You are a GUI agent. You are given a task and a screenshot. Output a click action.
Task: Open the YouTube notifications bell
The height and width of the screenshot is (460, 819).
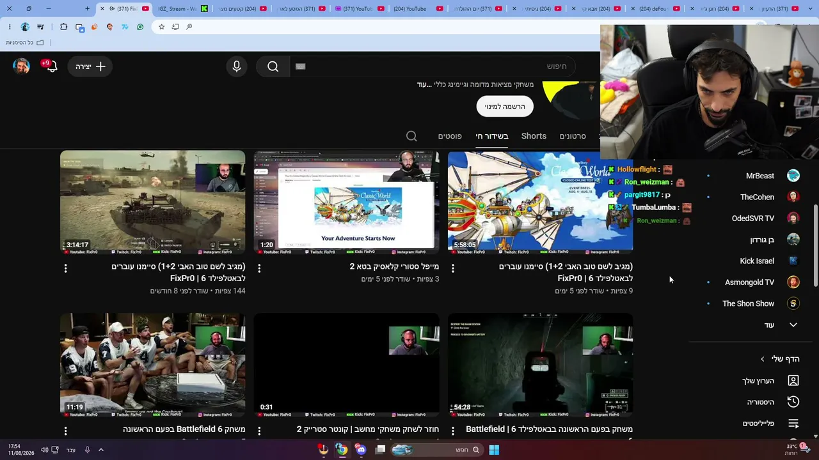(51, 66)
